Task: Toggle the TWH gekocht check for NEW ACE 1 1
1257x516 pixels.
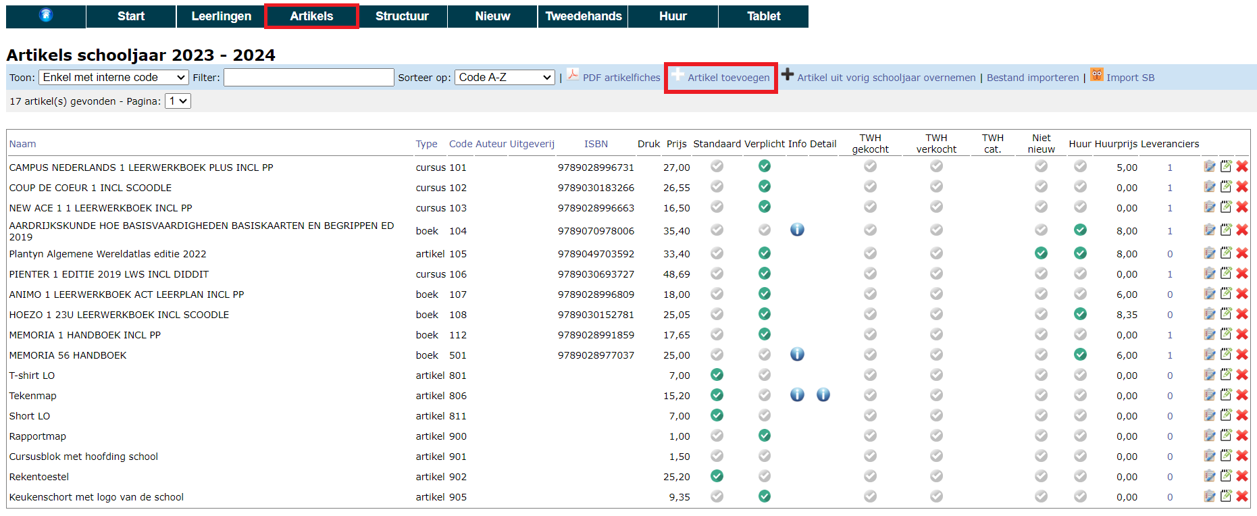Action: pos(870,206)
